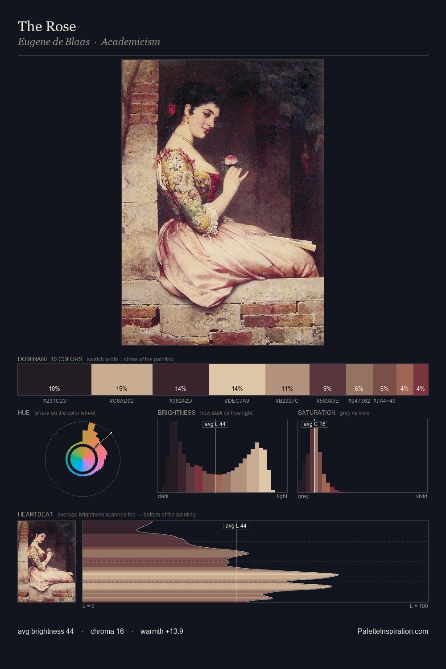Viewport: 446px width, 669px height.
Task: Click the 'avg C 16' label
Action: click(314, 424)
